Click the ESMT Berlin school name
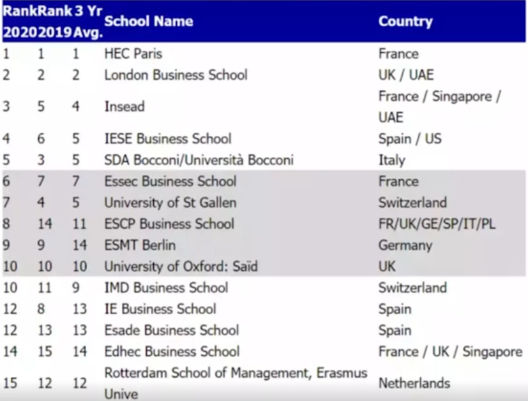Image resolution: width=528 pixels, height=401 pixels. [x=140, y=245]
